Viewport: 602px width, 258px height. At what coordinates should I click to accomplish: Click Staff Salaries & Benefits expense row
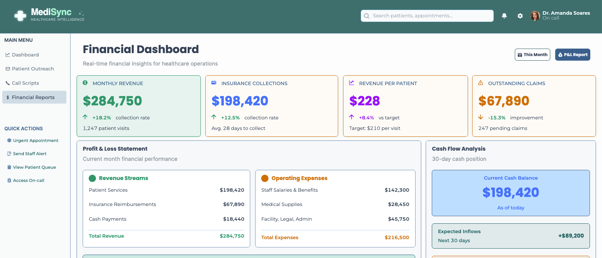(335, 190)
